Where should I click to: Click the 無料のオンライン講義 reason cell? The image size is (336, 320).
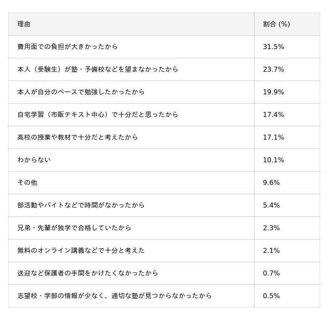[81, 251]
